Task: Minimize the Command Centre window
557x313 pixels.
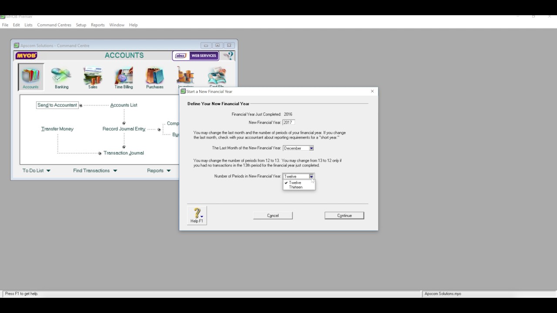Action: click(x=206, y=45)
